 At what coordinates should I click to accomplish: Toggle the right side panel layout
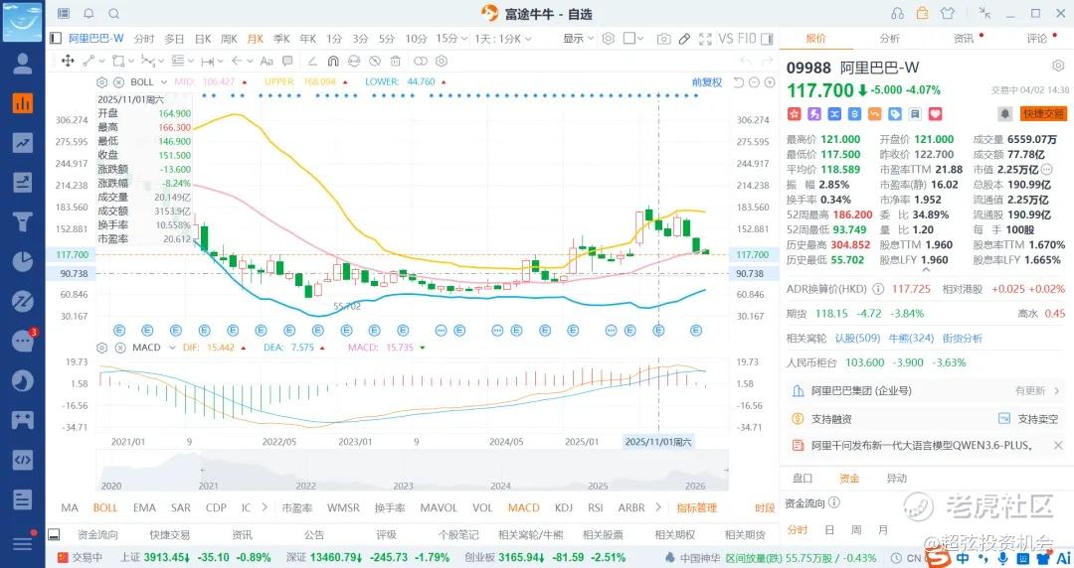click(767, 39)
